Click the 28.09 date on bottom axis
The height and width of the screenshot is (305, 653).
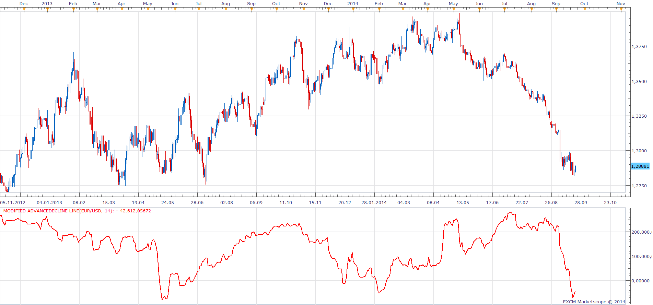point(581,202)
